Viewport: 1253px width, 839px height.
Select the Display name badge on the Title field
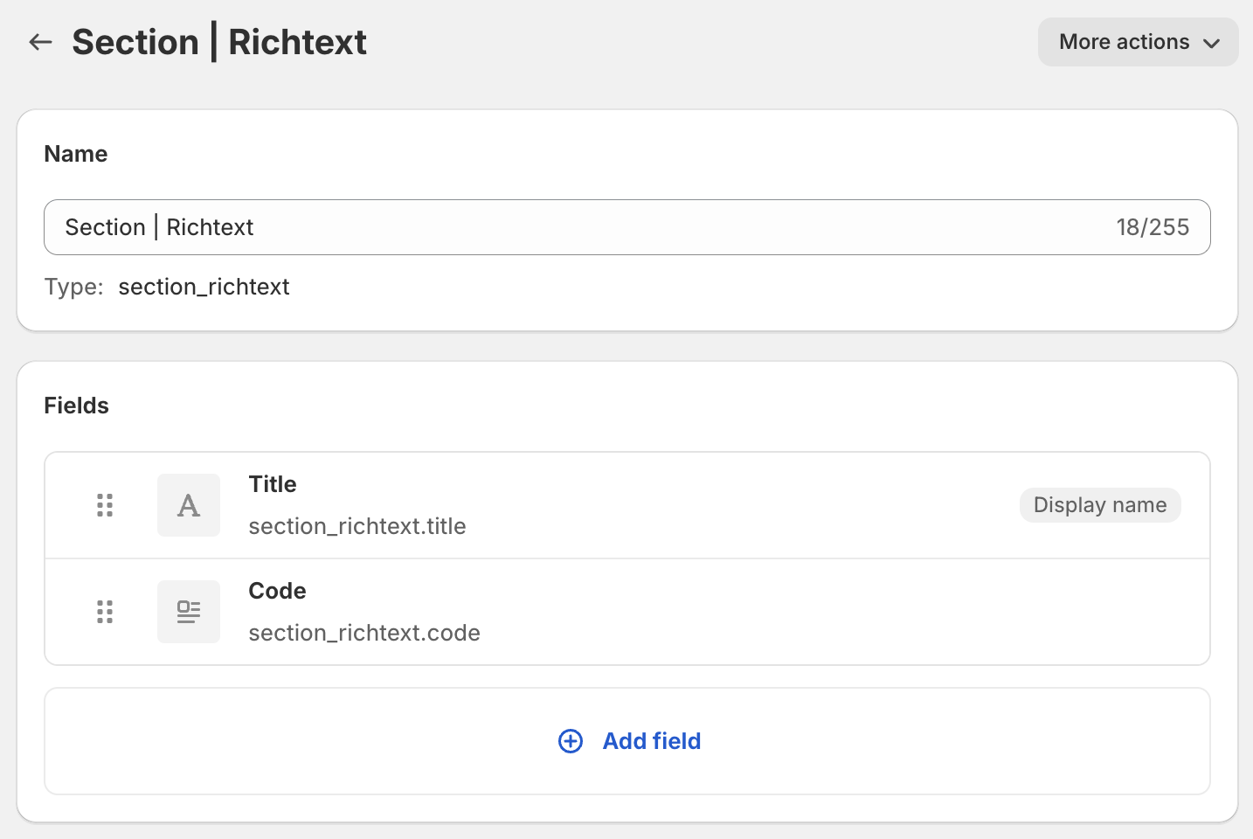click(1100, 505)
